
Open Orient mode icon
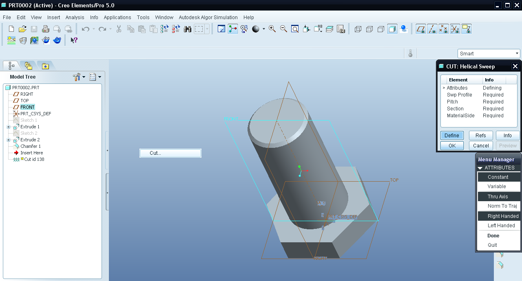(244, 29)
